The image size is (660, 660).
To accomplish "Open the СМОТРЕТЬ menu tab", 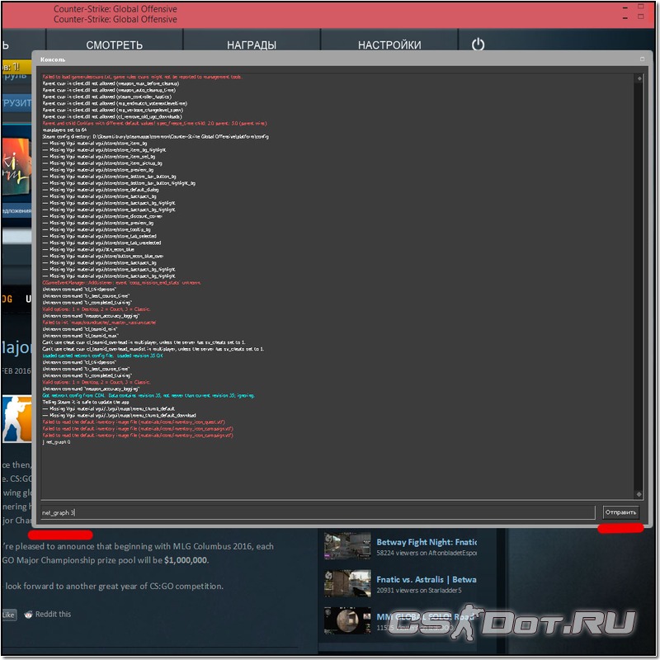I will [114, 45].
